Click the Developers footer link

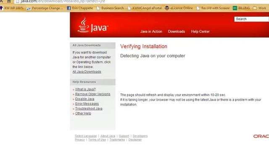(x=140, y=136)
